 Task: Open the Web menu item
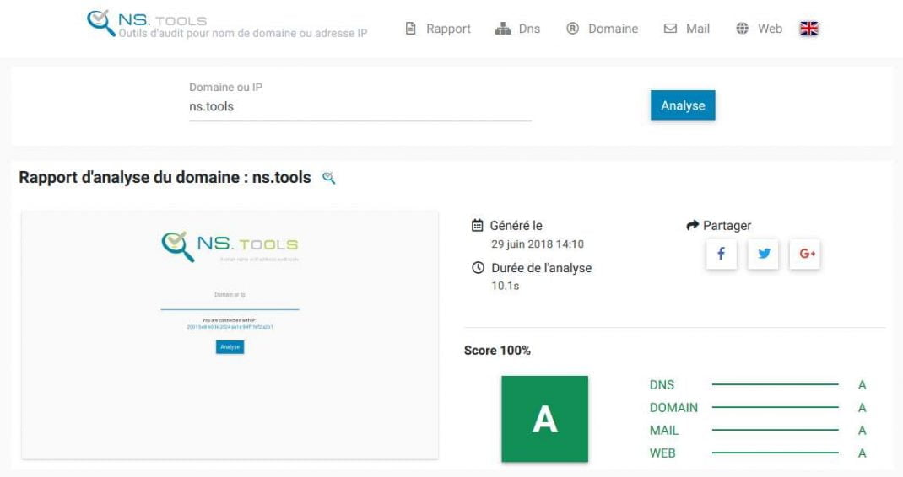759,29
